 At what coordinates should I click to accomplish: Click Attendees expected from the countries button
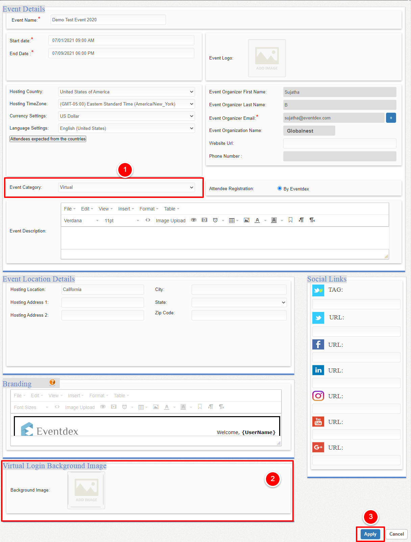tap(48, 139)
